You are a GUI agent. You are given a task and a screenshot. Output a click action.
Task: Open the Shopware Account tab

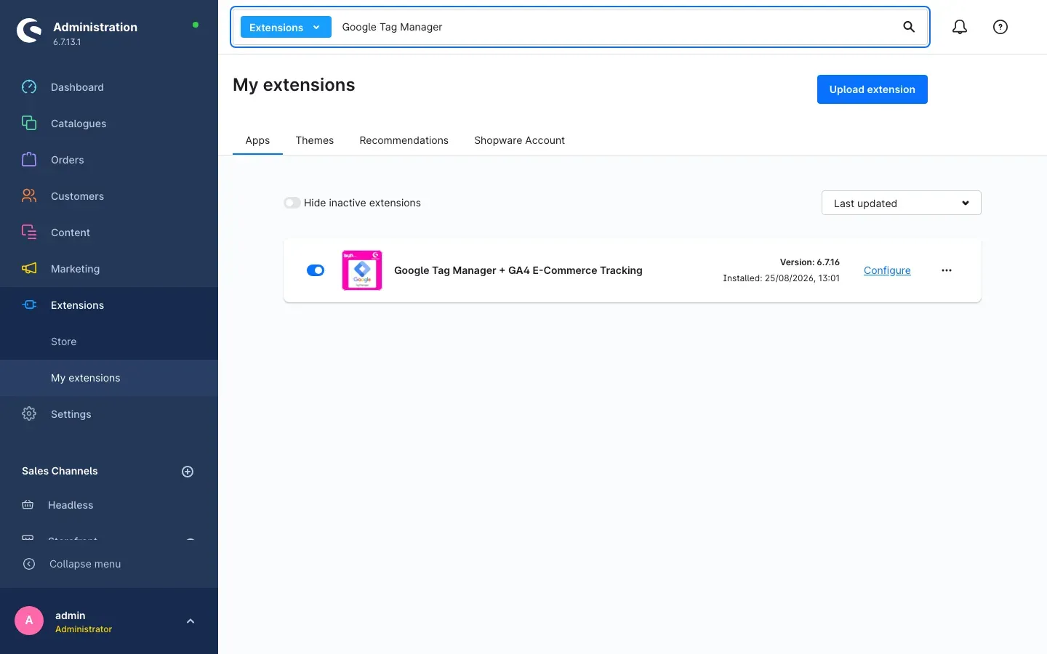click(x=519, y=140)
